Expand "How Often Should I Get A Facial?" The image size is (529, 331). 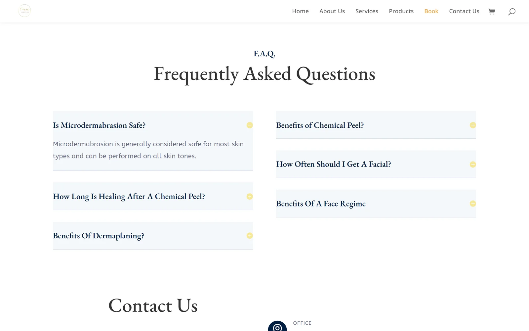point(333,165)
